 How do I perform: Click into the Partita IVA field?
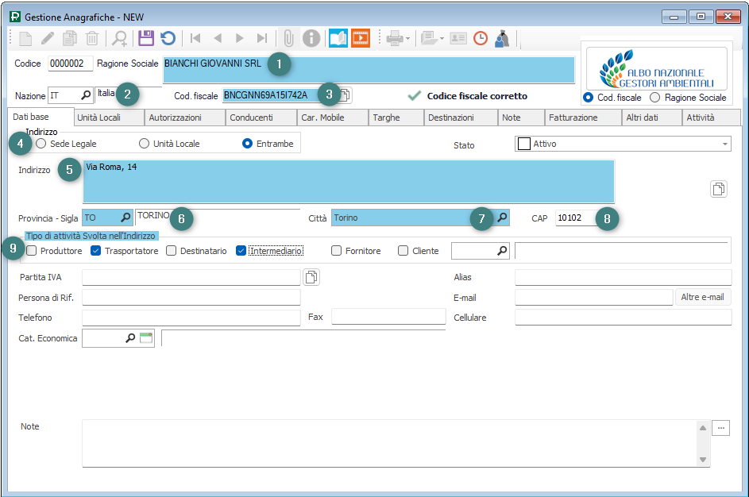pyautogui.click(x=191, y=277)
